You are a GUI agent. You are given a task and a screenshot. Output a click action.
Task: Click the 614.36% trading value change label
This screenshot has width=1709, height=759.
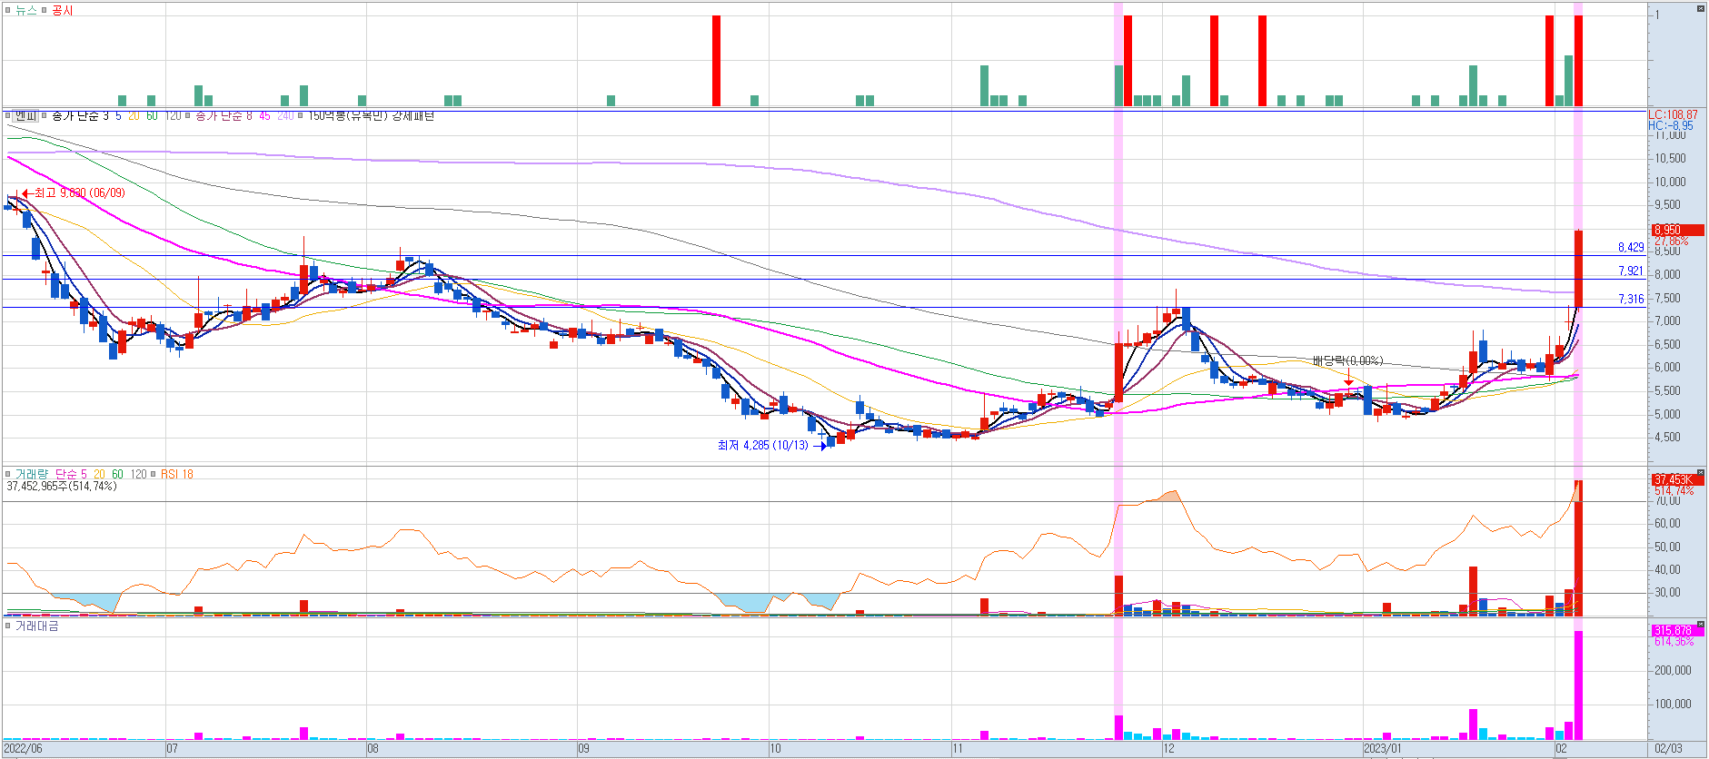[x=1674, y=641]
